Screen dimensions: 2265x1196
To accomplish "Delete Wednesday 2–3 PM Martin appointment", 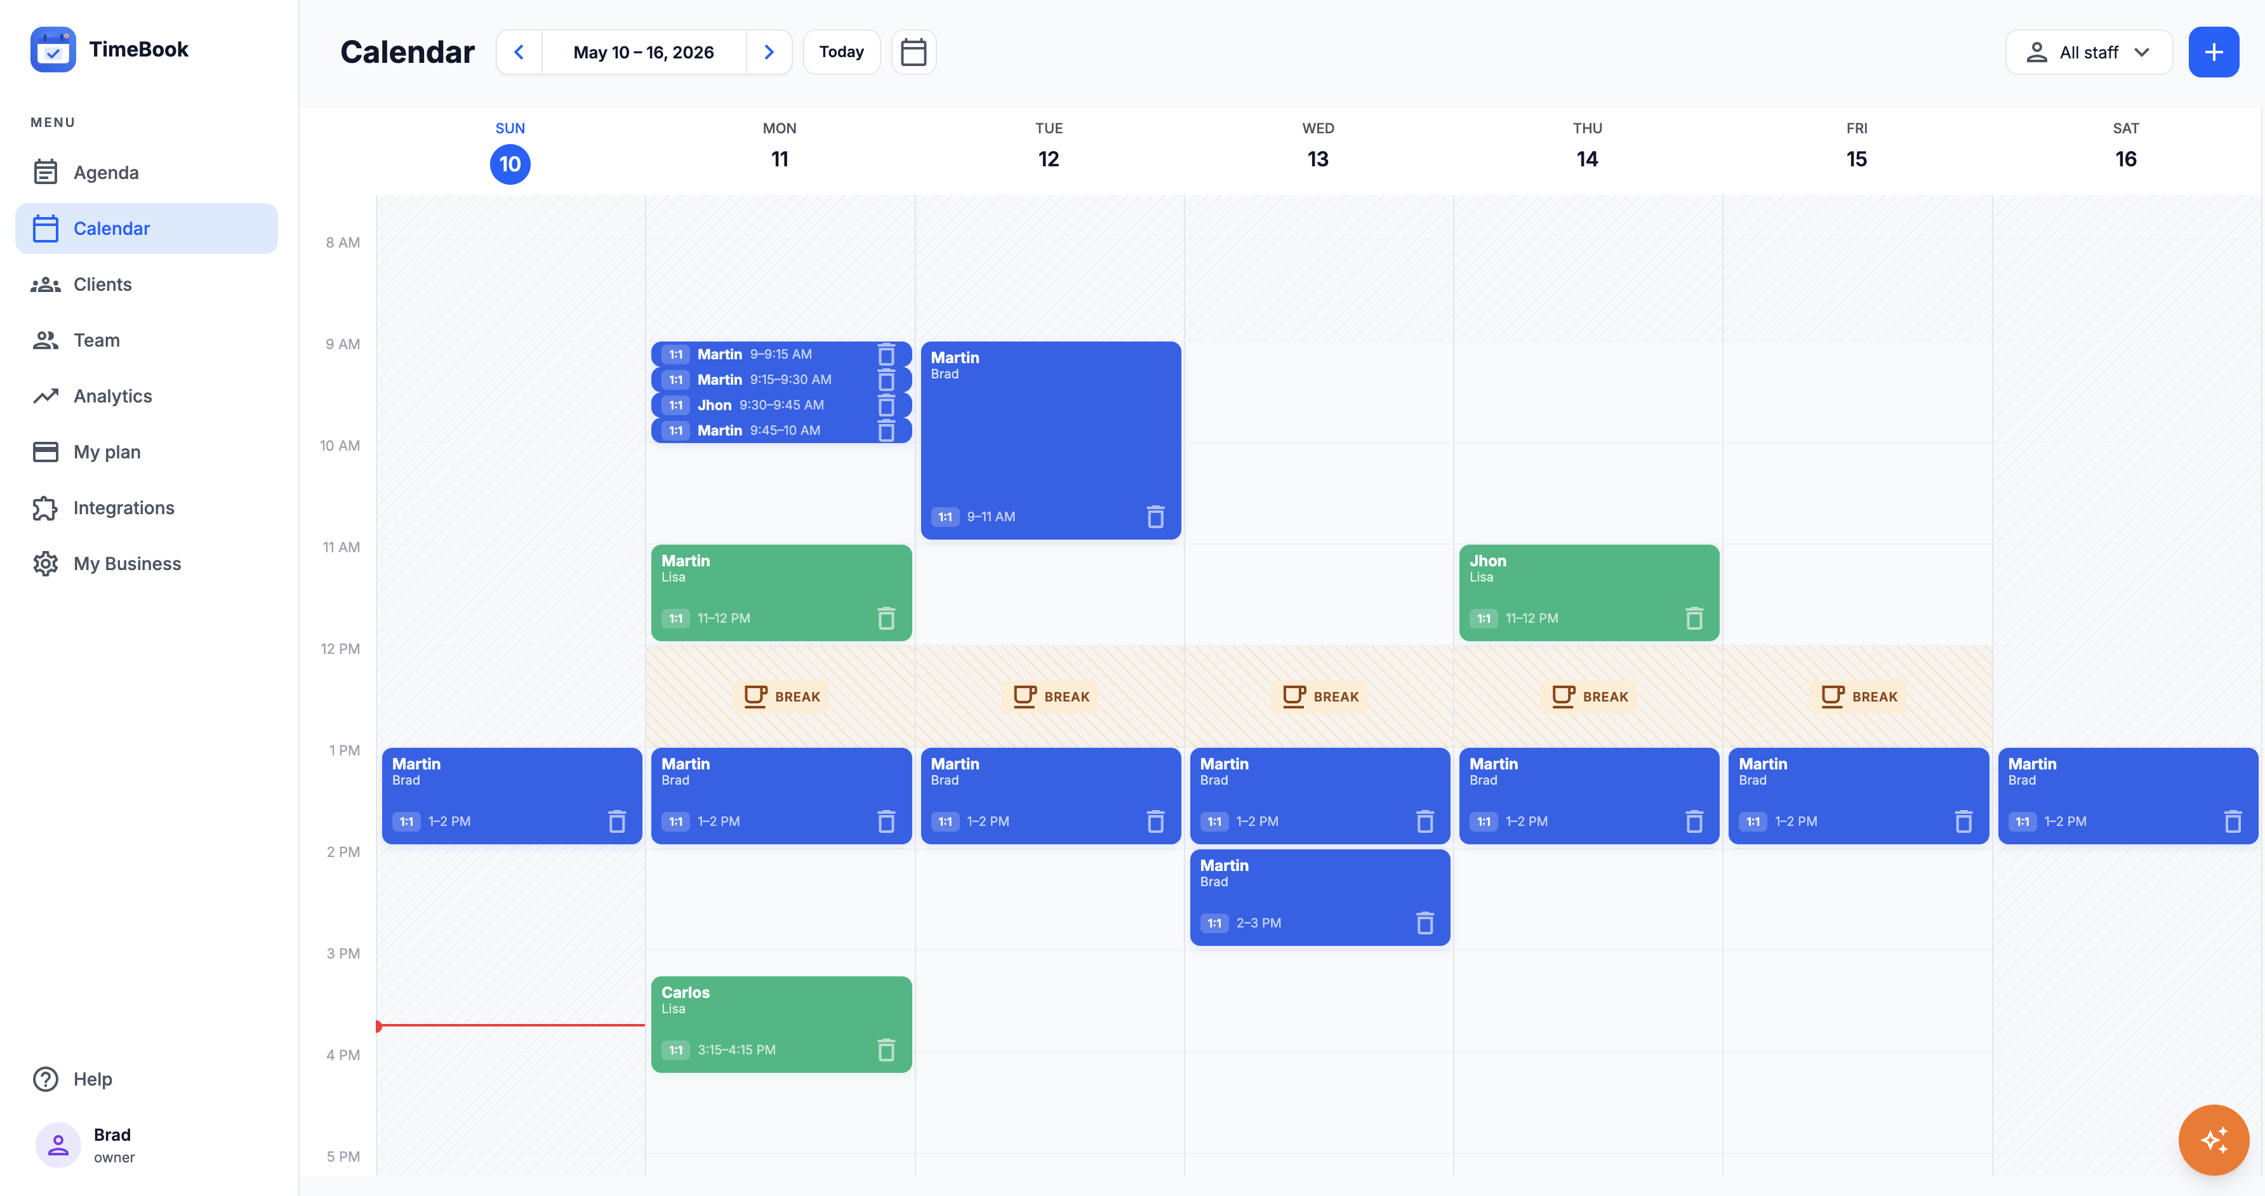I will click(1425, 924).
